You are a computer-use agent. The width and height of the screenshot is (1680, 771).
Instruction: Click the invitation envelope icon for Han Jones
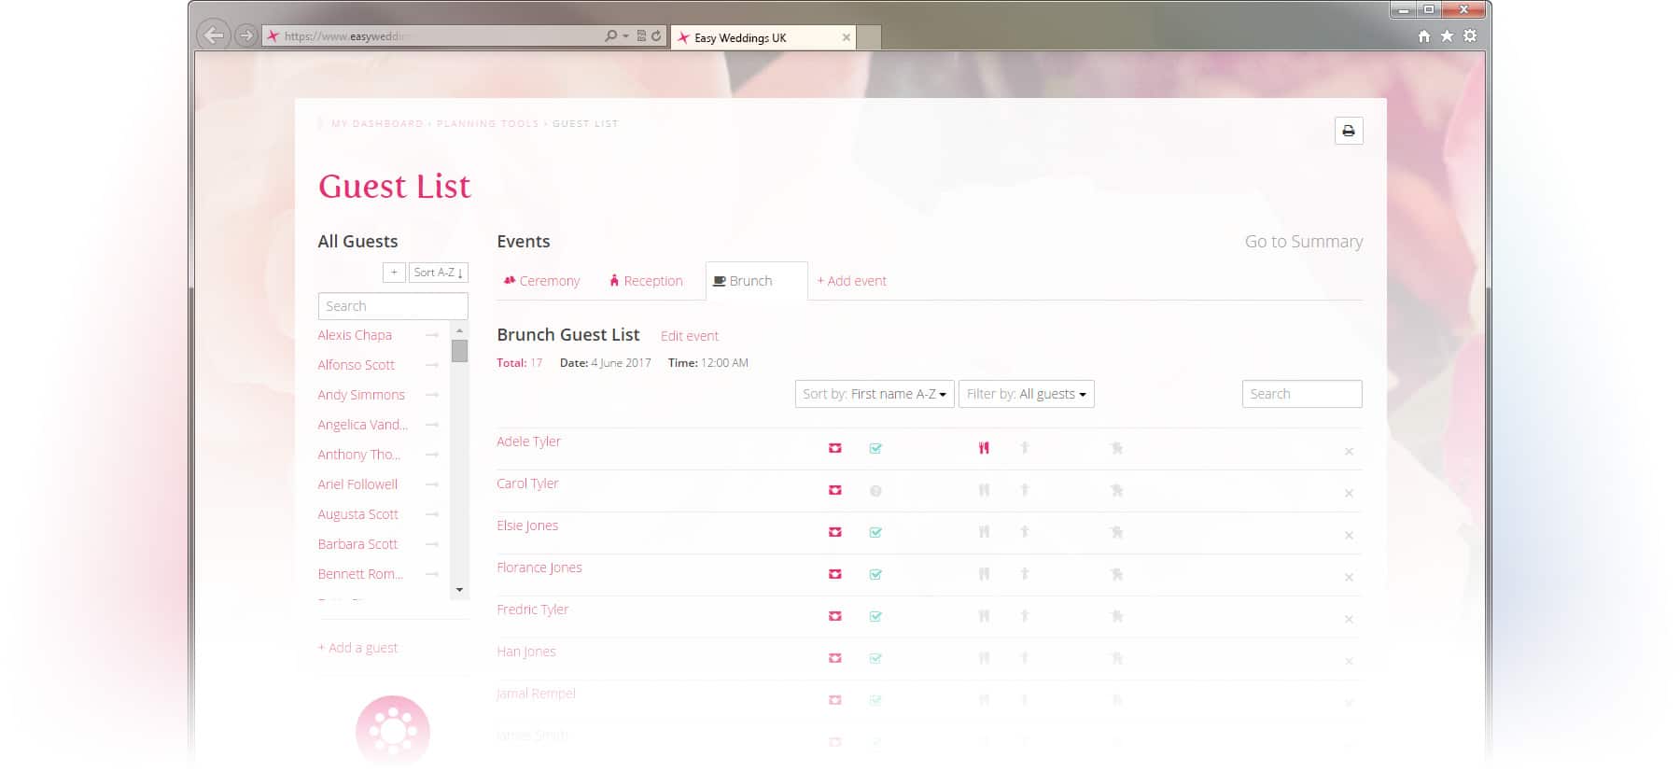(x=835, y=658)
